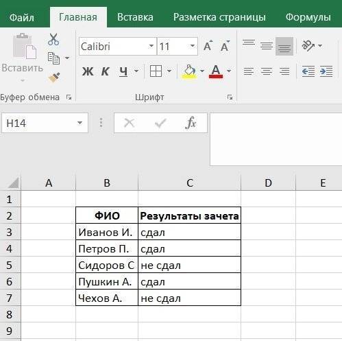Align text left
The image size is (342, 341).
tap(249, 71)
